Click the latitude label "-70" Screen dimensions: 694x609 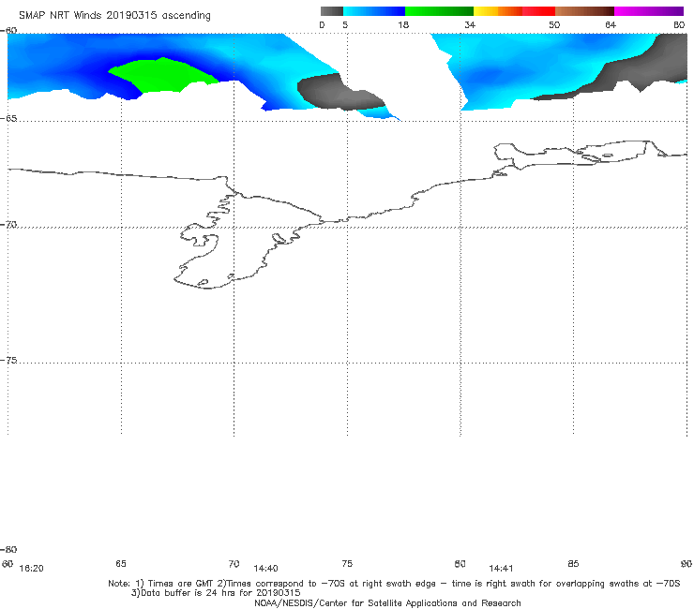coord(8,225)
